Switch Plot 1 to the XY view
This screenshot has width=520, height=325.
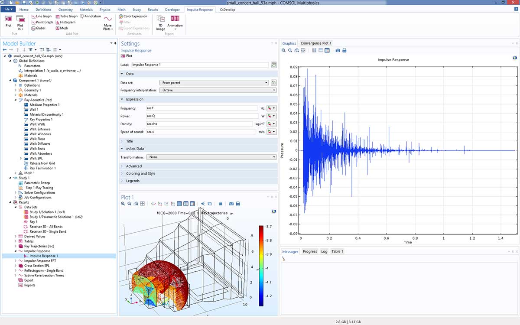pyautogui.click(x=160, y=204)
